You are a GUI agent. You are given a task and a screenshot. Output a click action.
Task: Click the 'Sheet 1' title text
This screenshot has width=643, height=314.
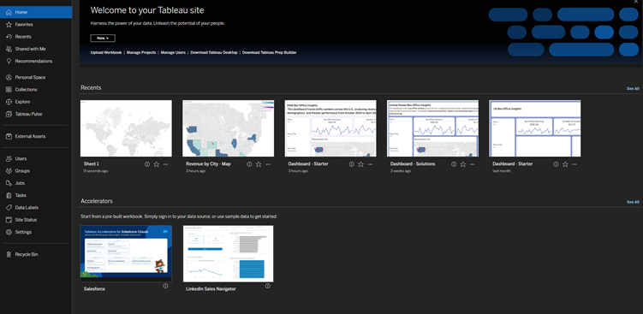click(x=92, y=164)
